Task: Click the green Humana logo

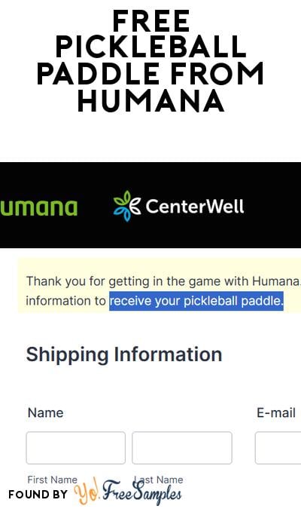Action: (x=39, y=208)
